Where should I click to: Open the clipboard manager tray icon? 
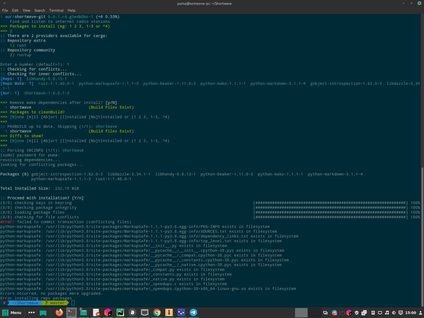pyautogui.click(x=364, y=313)
